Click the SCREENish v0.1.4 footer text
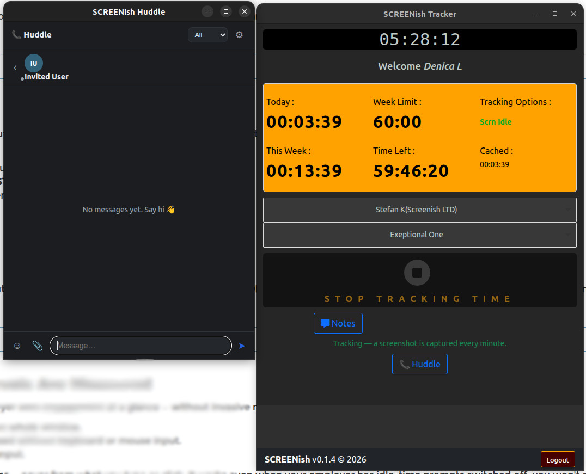 [x=315, y=459]
